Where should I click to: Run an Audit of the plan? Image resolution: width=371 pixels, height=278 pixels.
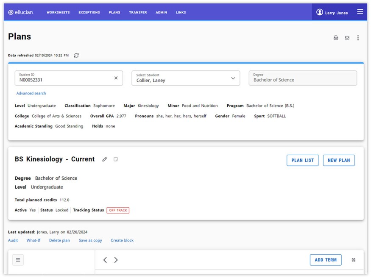pos(12,240)
